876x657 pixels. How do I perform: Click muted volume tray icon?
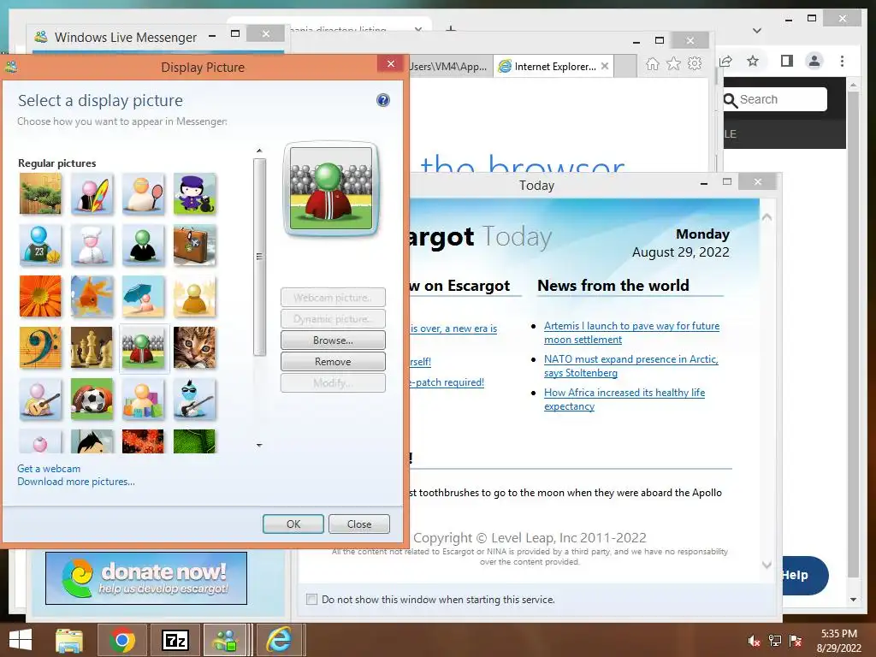[754, 641]
